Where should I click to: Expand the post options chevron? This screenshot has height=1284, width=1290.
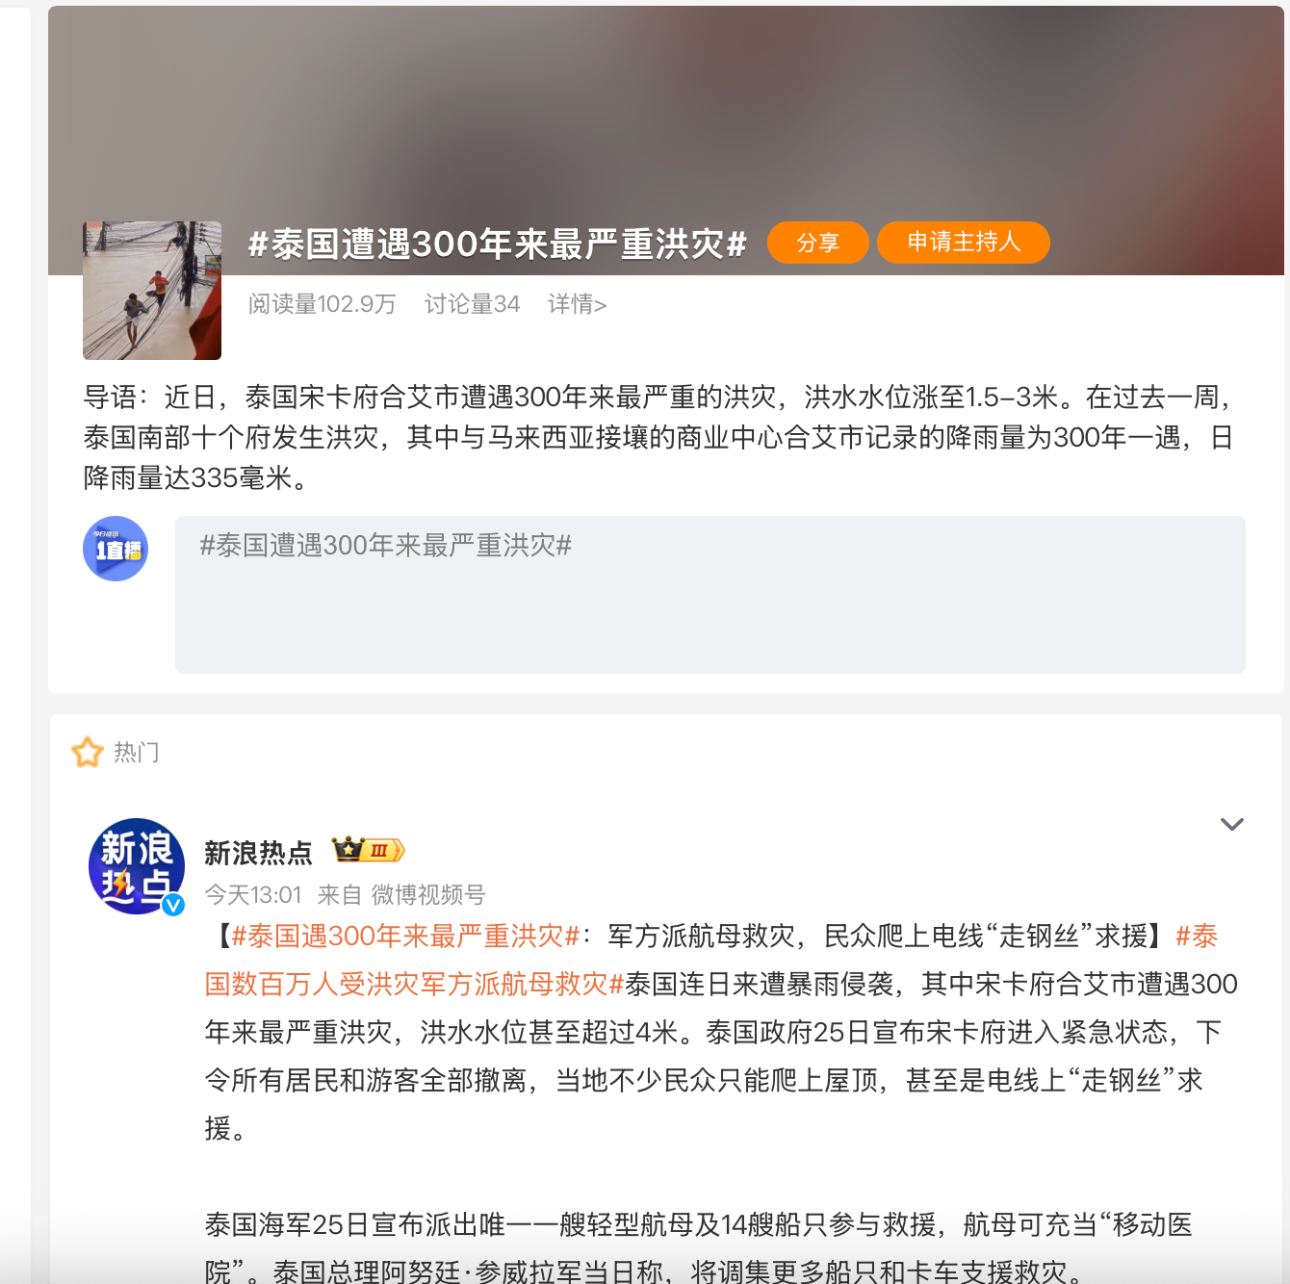click(1232, 824)
